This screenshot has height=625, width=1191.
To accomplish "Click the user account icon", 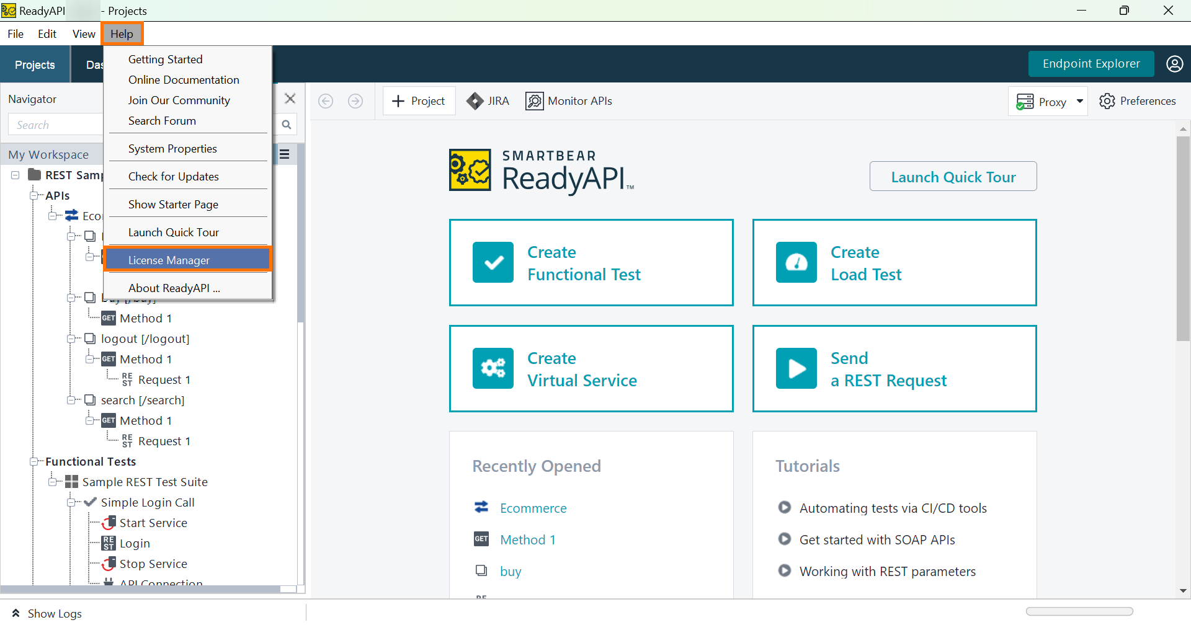I will pos(1175,64).
